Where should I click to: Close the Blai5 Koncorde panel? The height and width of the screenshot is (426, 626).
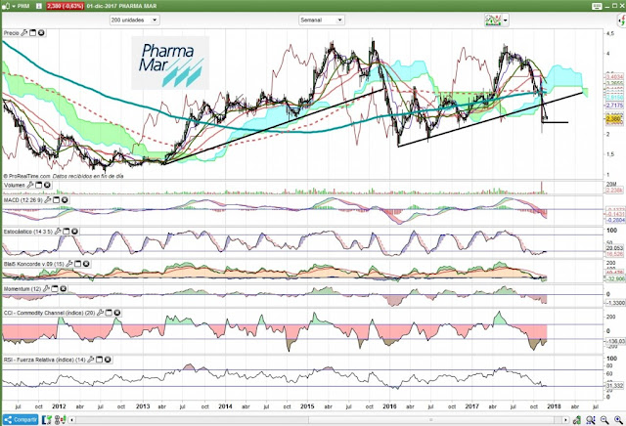click(86, 264)
